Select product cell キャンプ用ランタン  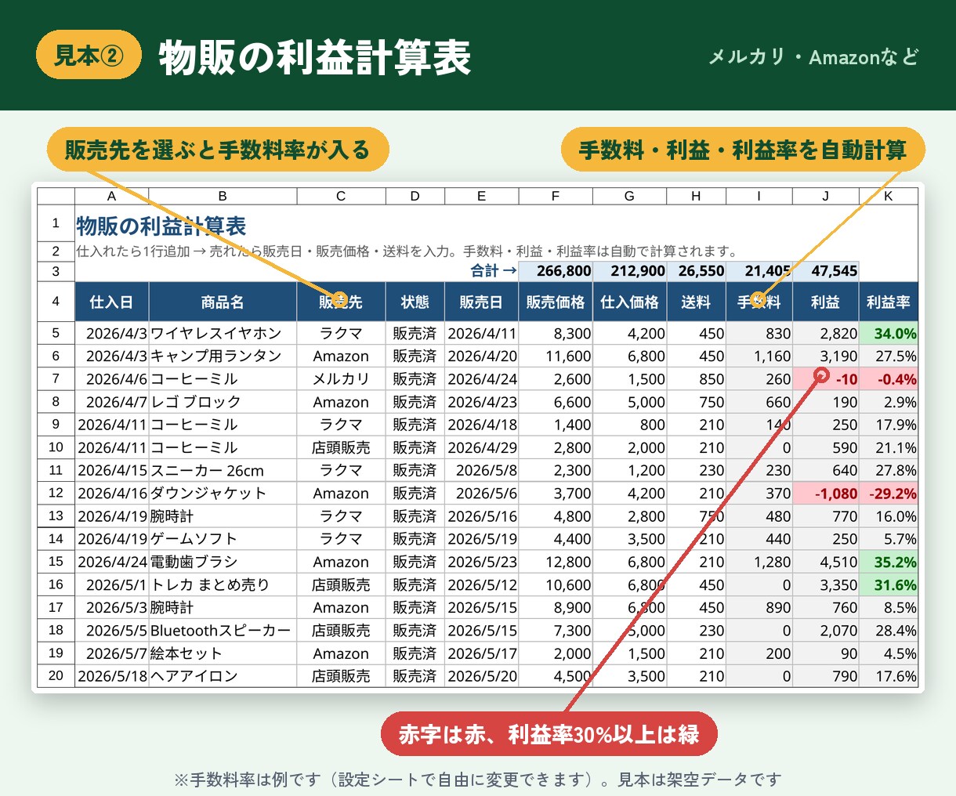point(223,356)
